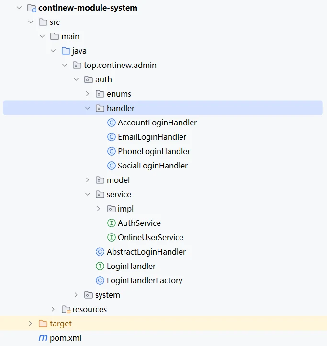
Task: Collapse the handler package chevron
Action: click(x=88, y=108)
